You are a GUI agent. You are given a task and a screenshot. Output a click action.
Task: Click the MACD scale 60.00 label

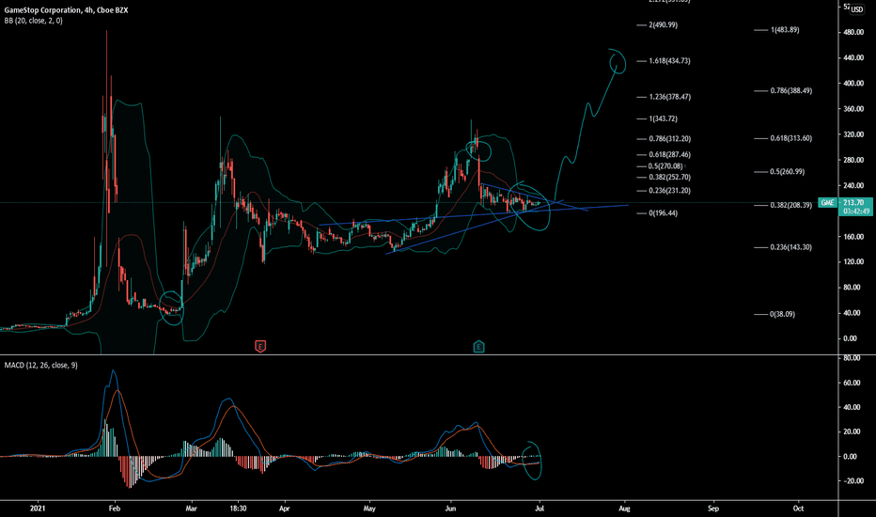tap(852, 383)
